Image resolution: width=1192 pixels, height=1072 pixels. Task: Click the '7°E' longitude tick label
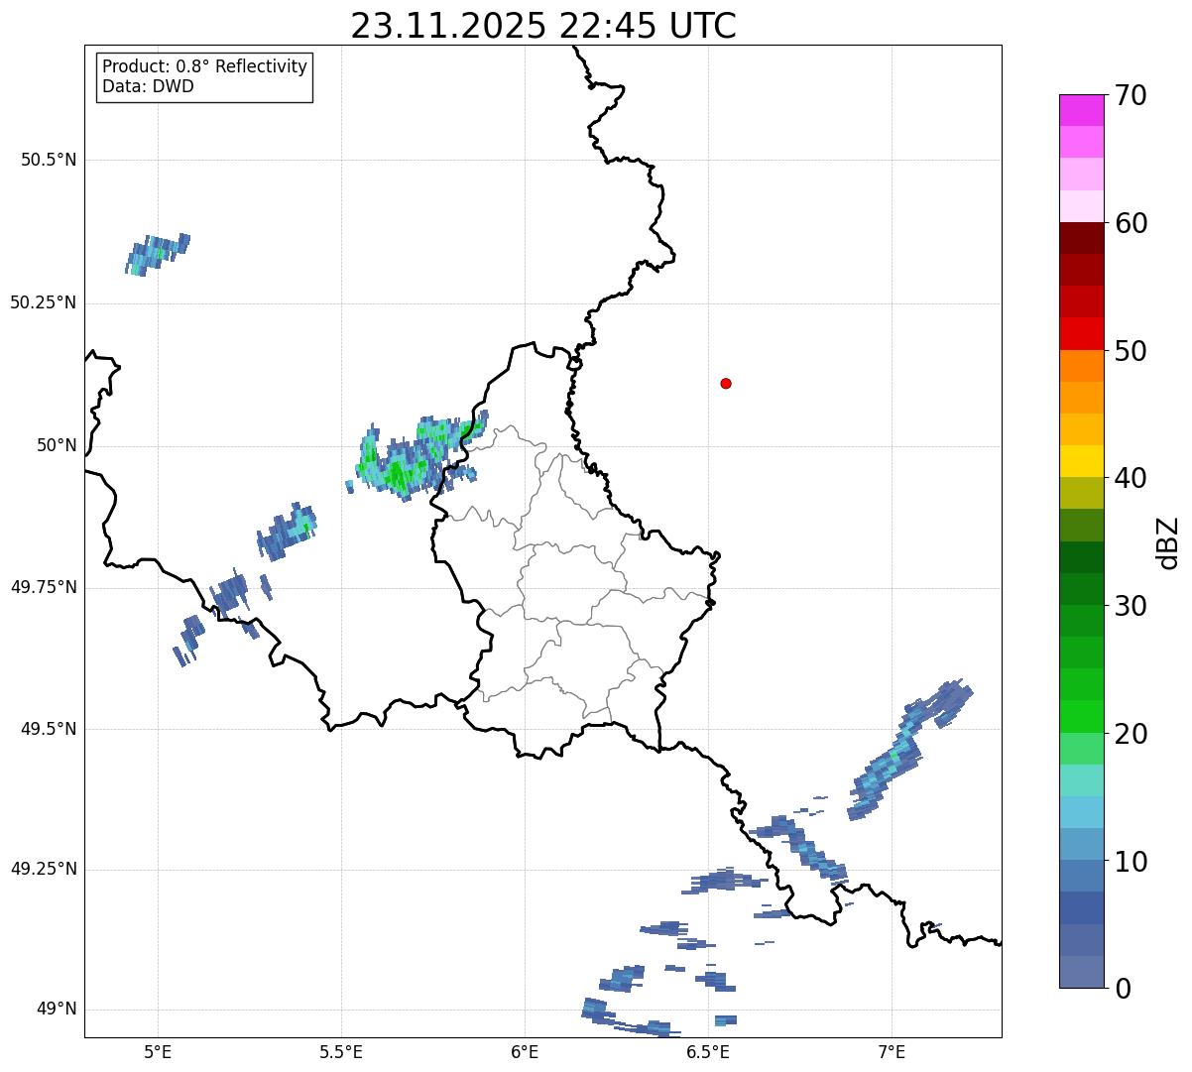[892, 1051]
